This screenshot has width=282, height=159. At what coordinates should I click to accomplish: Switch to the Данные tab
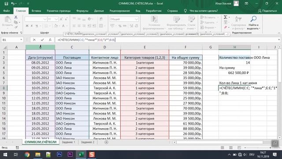point(99,11)
